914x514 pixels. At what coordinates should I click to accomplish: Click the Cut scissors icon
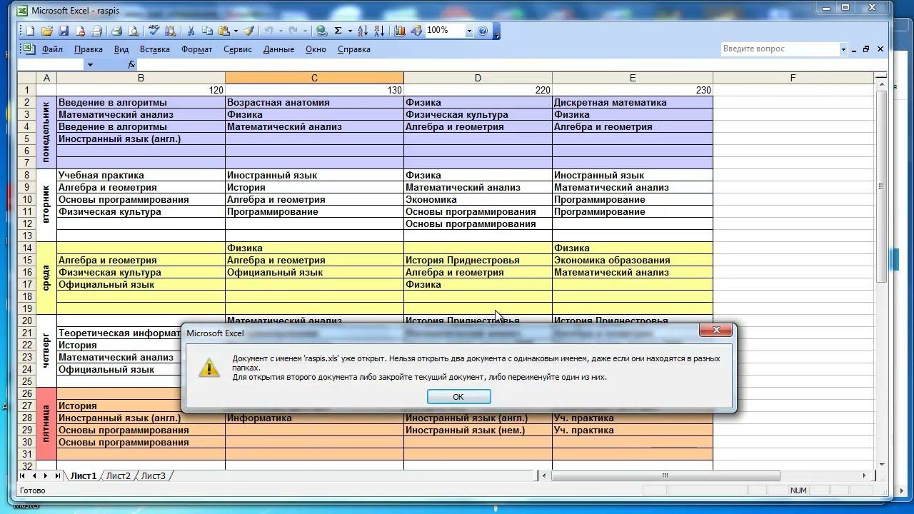point(191,31)
